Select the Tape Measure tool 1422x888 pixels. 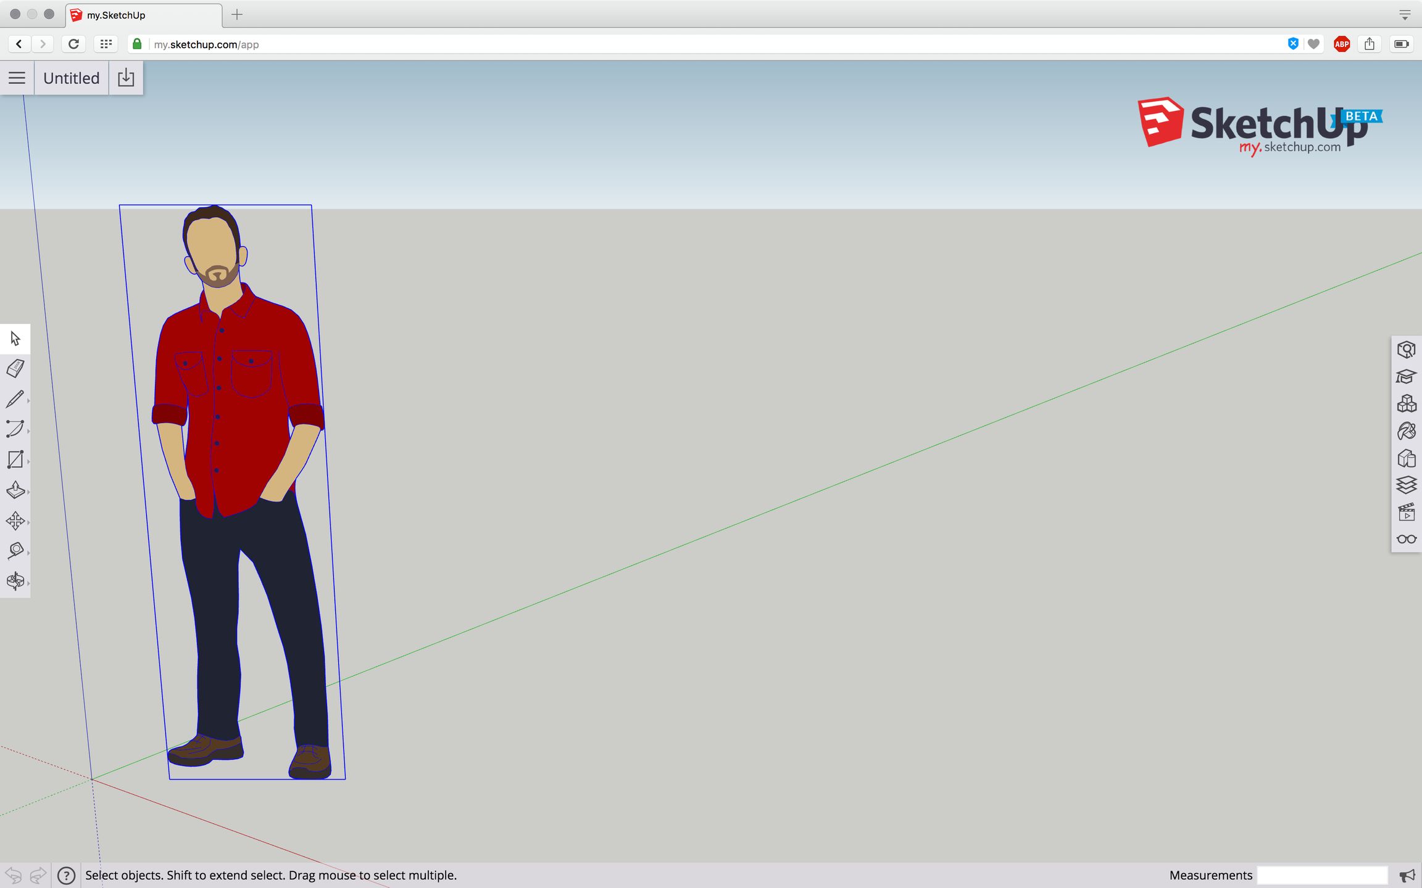pyautogui.click(x=15, y=551)
